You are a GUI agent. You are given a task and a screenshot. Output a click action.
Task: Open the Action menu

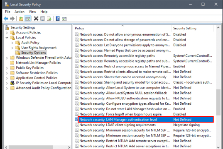tap(20, 12)
